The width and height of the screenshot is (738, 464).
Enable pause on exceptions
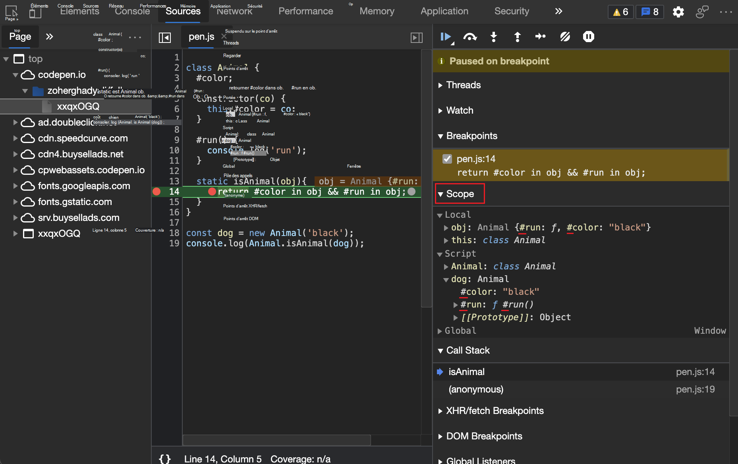coord(588,37)
